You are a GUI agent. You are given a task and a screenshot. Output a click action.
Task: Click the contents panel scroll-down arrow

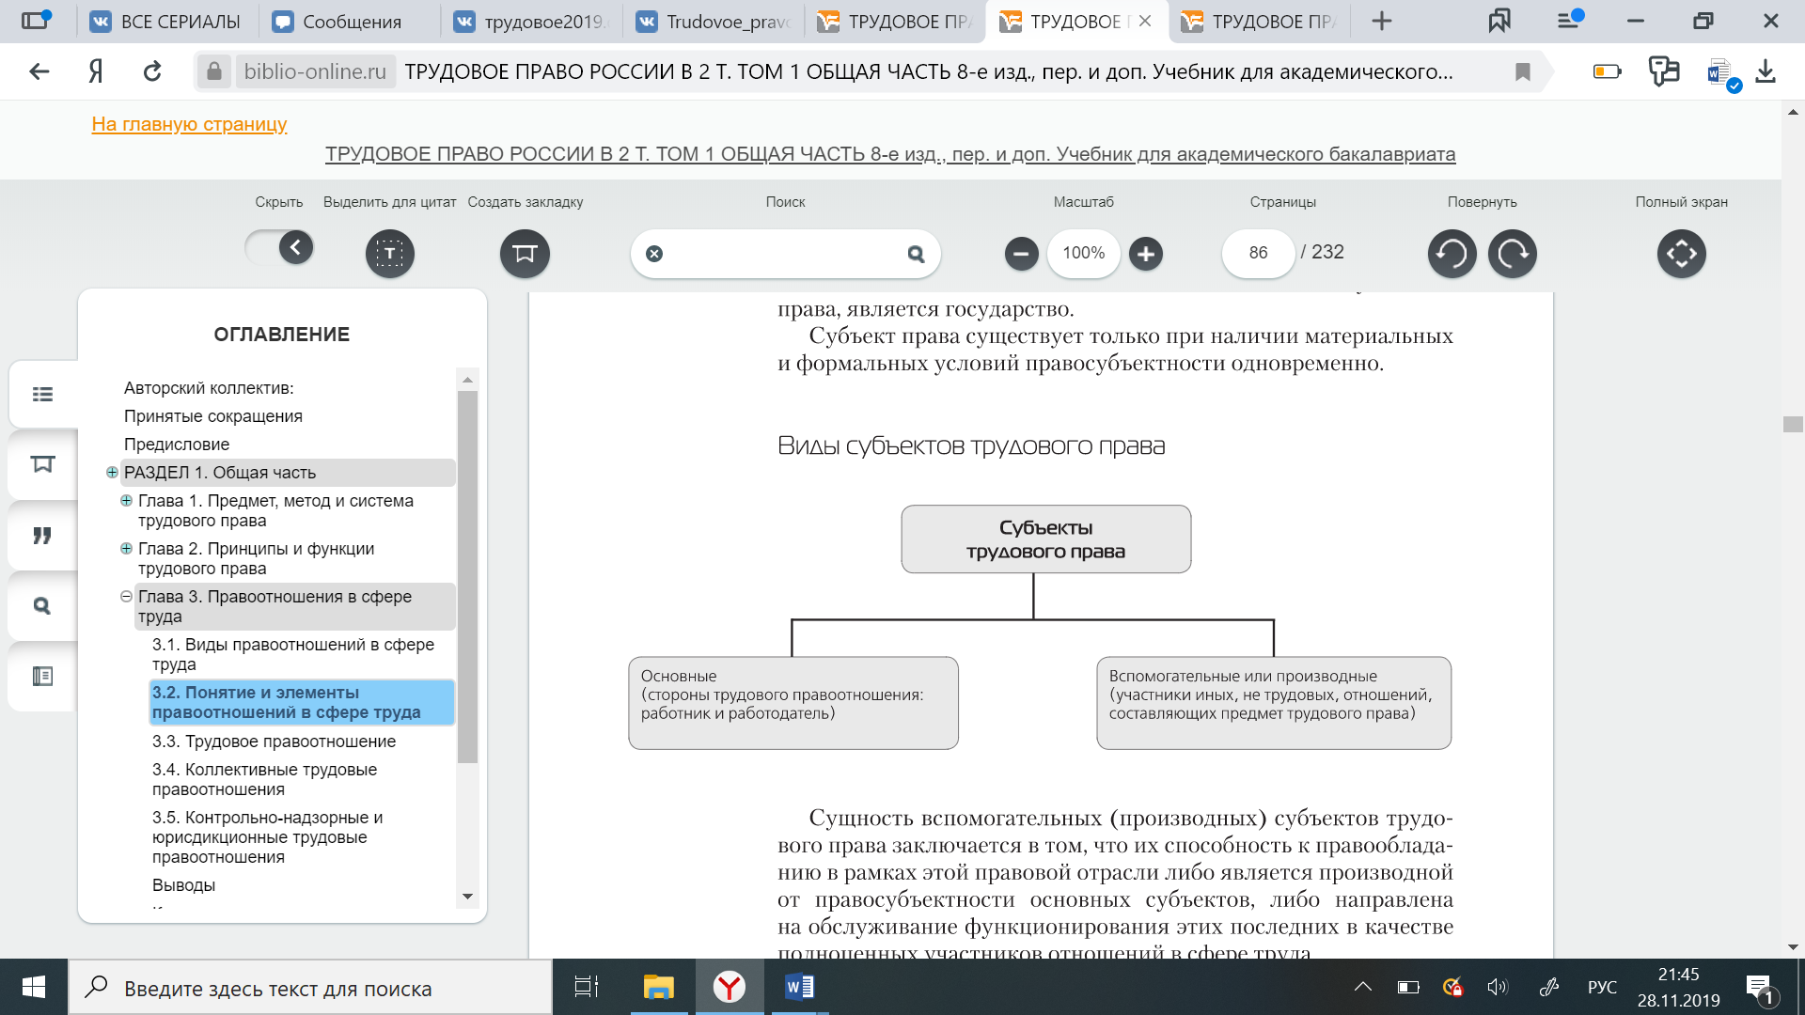click(467, 898)
